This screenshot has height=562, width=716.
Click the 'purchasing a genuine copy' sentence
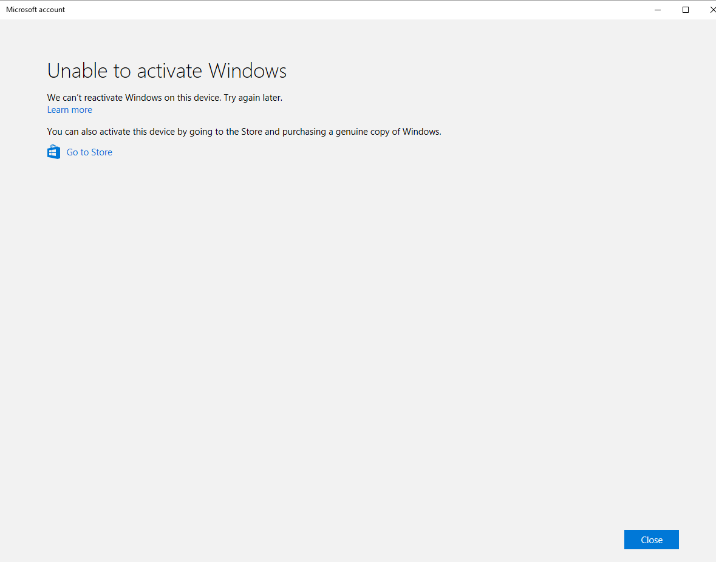point(244,132)
